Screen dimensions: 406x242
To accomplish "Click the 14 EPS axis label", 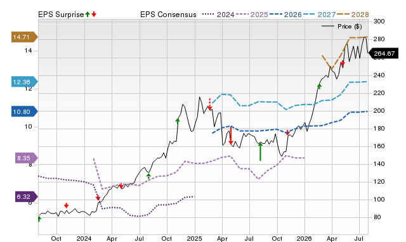I will click(28, 51).
